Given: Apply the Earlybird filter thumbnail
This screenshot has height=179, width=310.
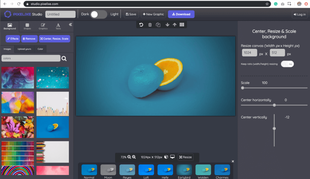Looking at the screenshot, I should tap(185, 170).
